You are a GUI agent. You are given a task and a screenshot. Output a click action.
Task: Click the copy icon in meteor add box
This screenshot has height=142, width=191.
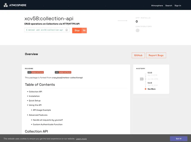67,30
